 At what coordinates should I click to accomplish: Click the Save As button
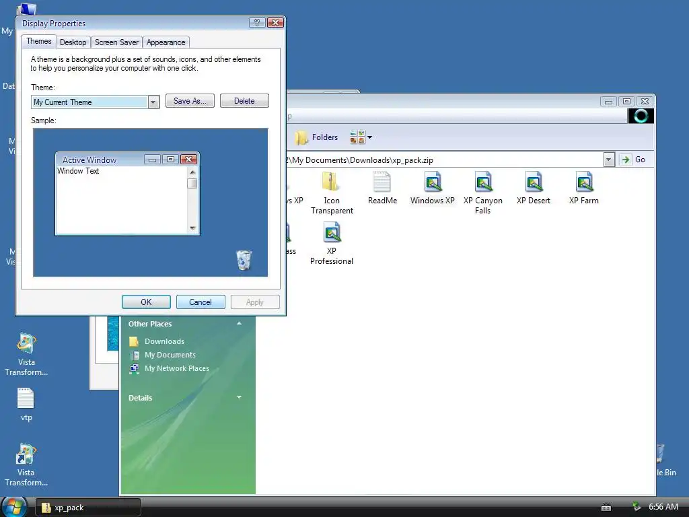pyautogui.click(x=190, y=101)
